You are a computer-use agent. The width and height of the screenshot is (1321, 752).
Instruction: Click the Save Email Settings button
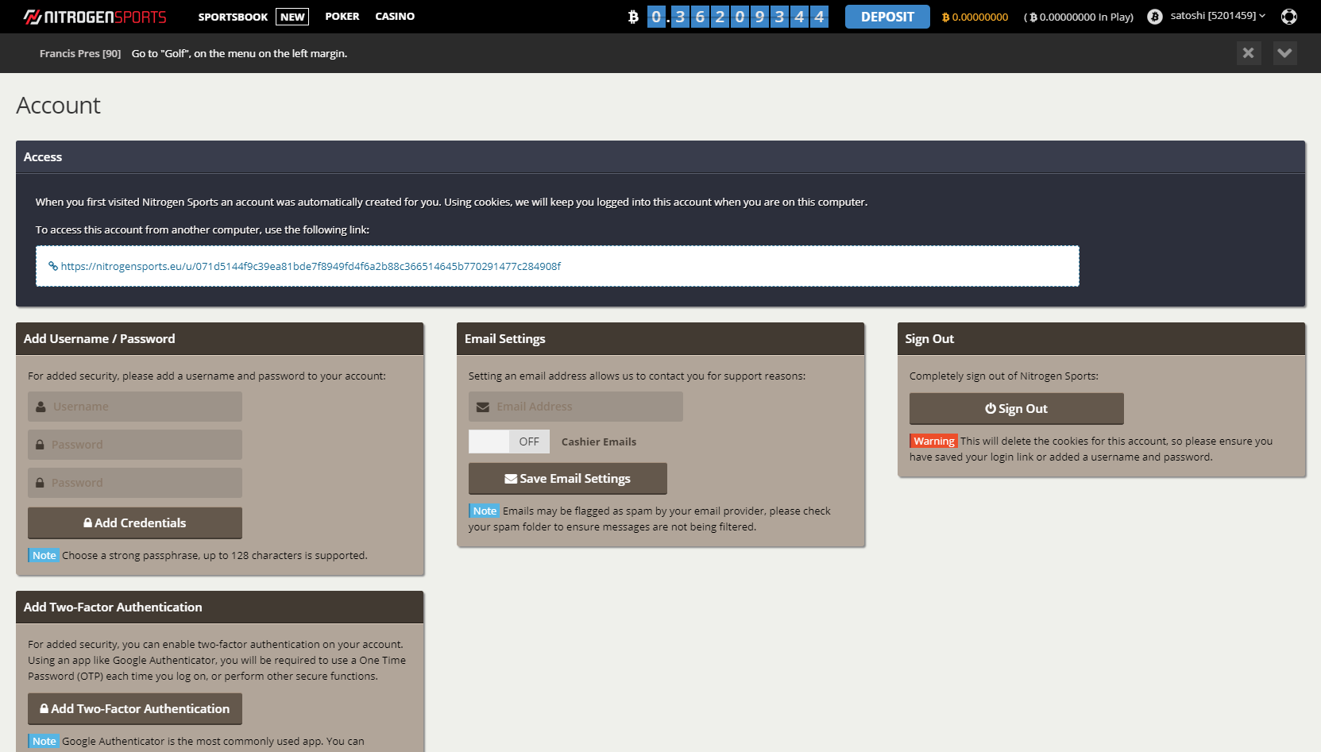tap(568, 479)
